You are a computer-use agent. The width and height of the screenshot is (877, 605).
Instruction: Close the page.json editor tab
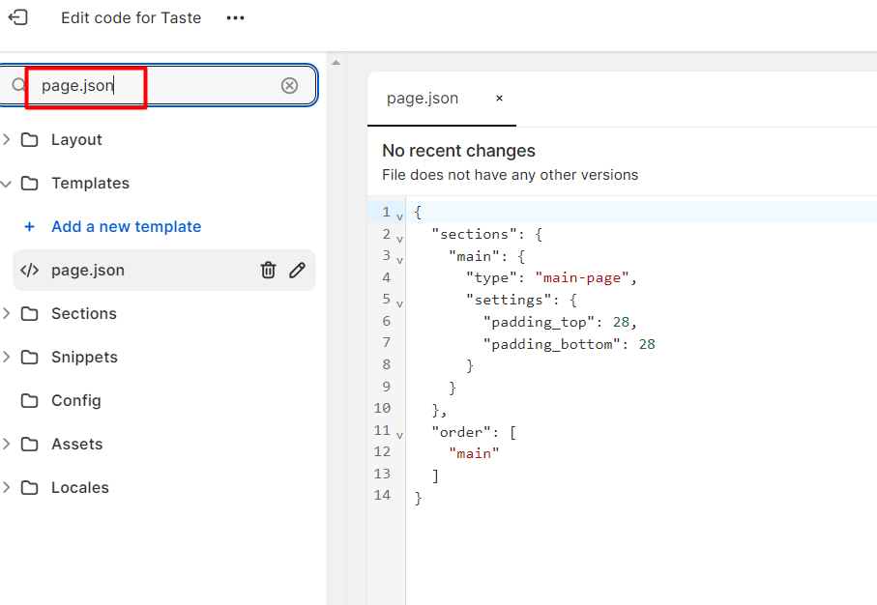point(500,99)
